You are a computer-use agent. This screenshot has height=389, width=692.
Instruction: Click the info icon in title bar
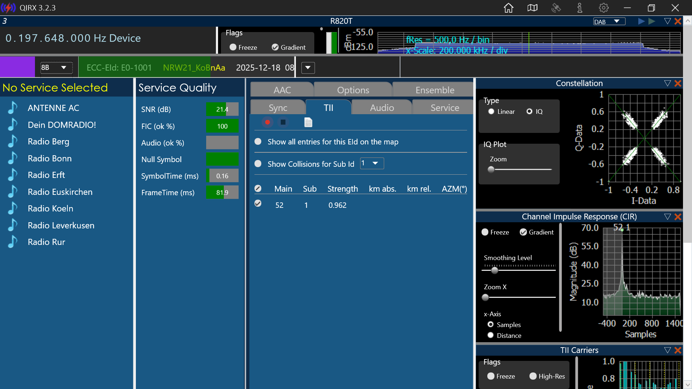[x=580, y=8]
